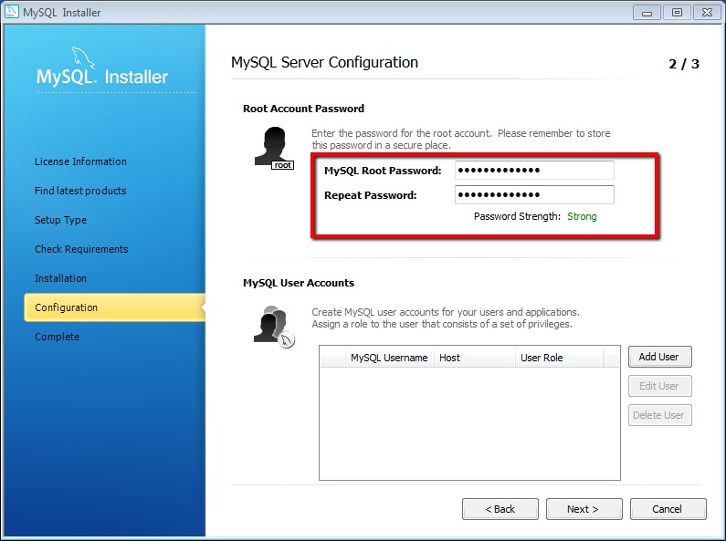The width and height of the screenshot is (726, 541).
Task: Click the root user silhouette icon
Action: point(274,148)
